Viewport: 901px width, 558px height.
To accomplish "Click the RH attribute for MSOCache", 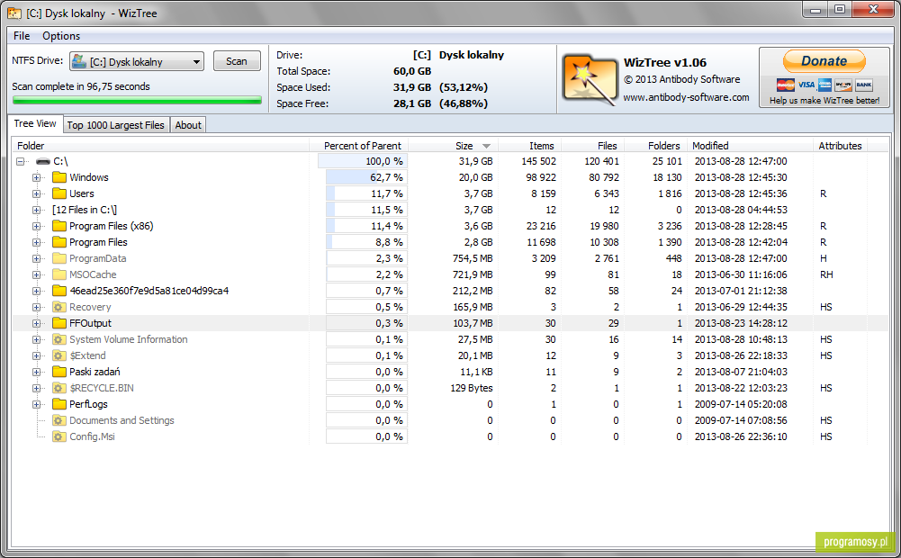I will [826, 274].
